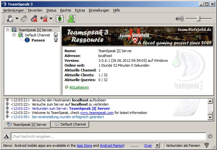Click Aktuelle Queries value '0 / 32'

[103, 80]
